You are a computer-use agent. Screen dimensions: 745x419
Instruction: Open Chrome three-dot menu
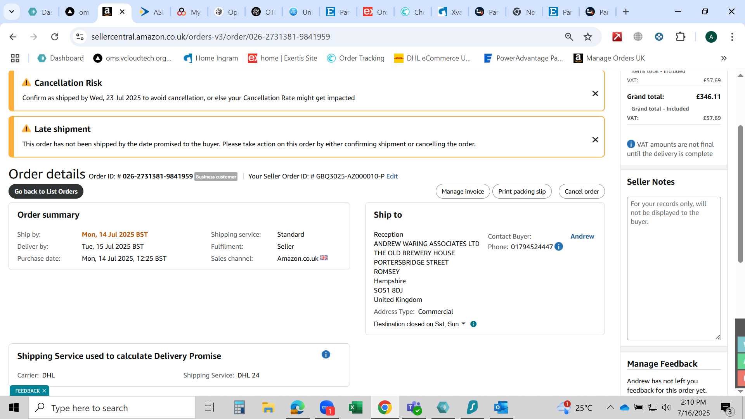[732, 37]
